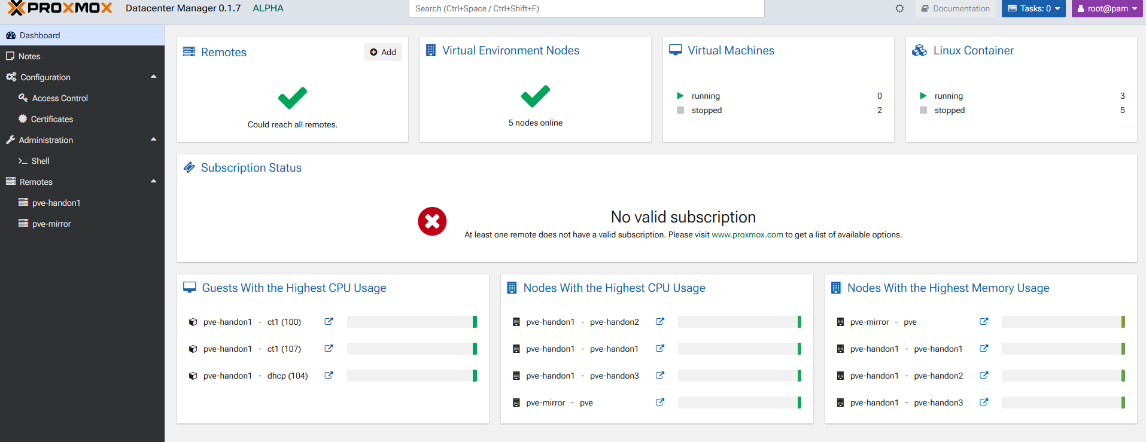Click the red no-subscription error icon
1146x442 pixels.
click(x=432, y=221)
